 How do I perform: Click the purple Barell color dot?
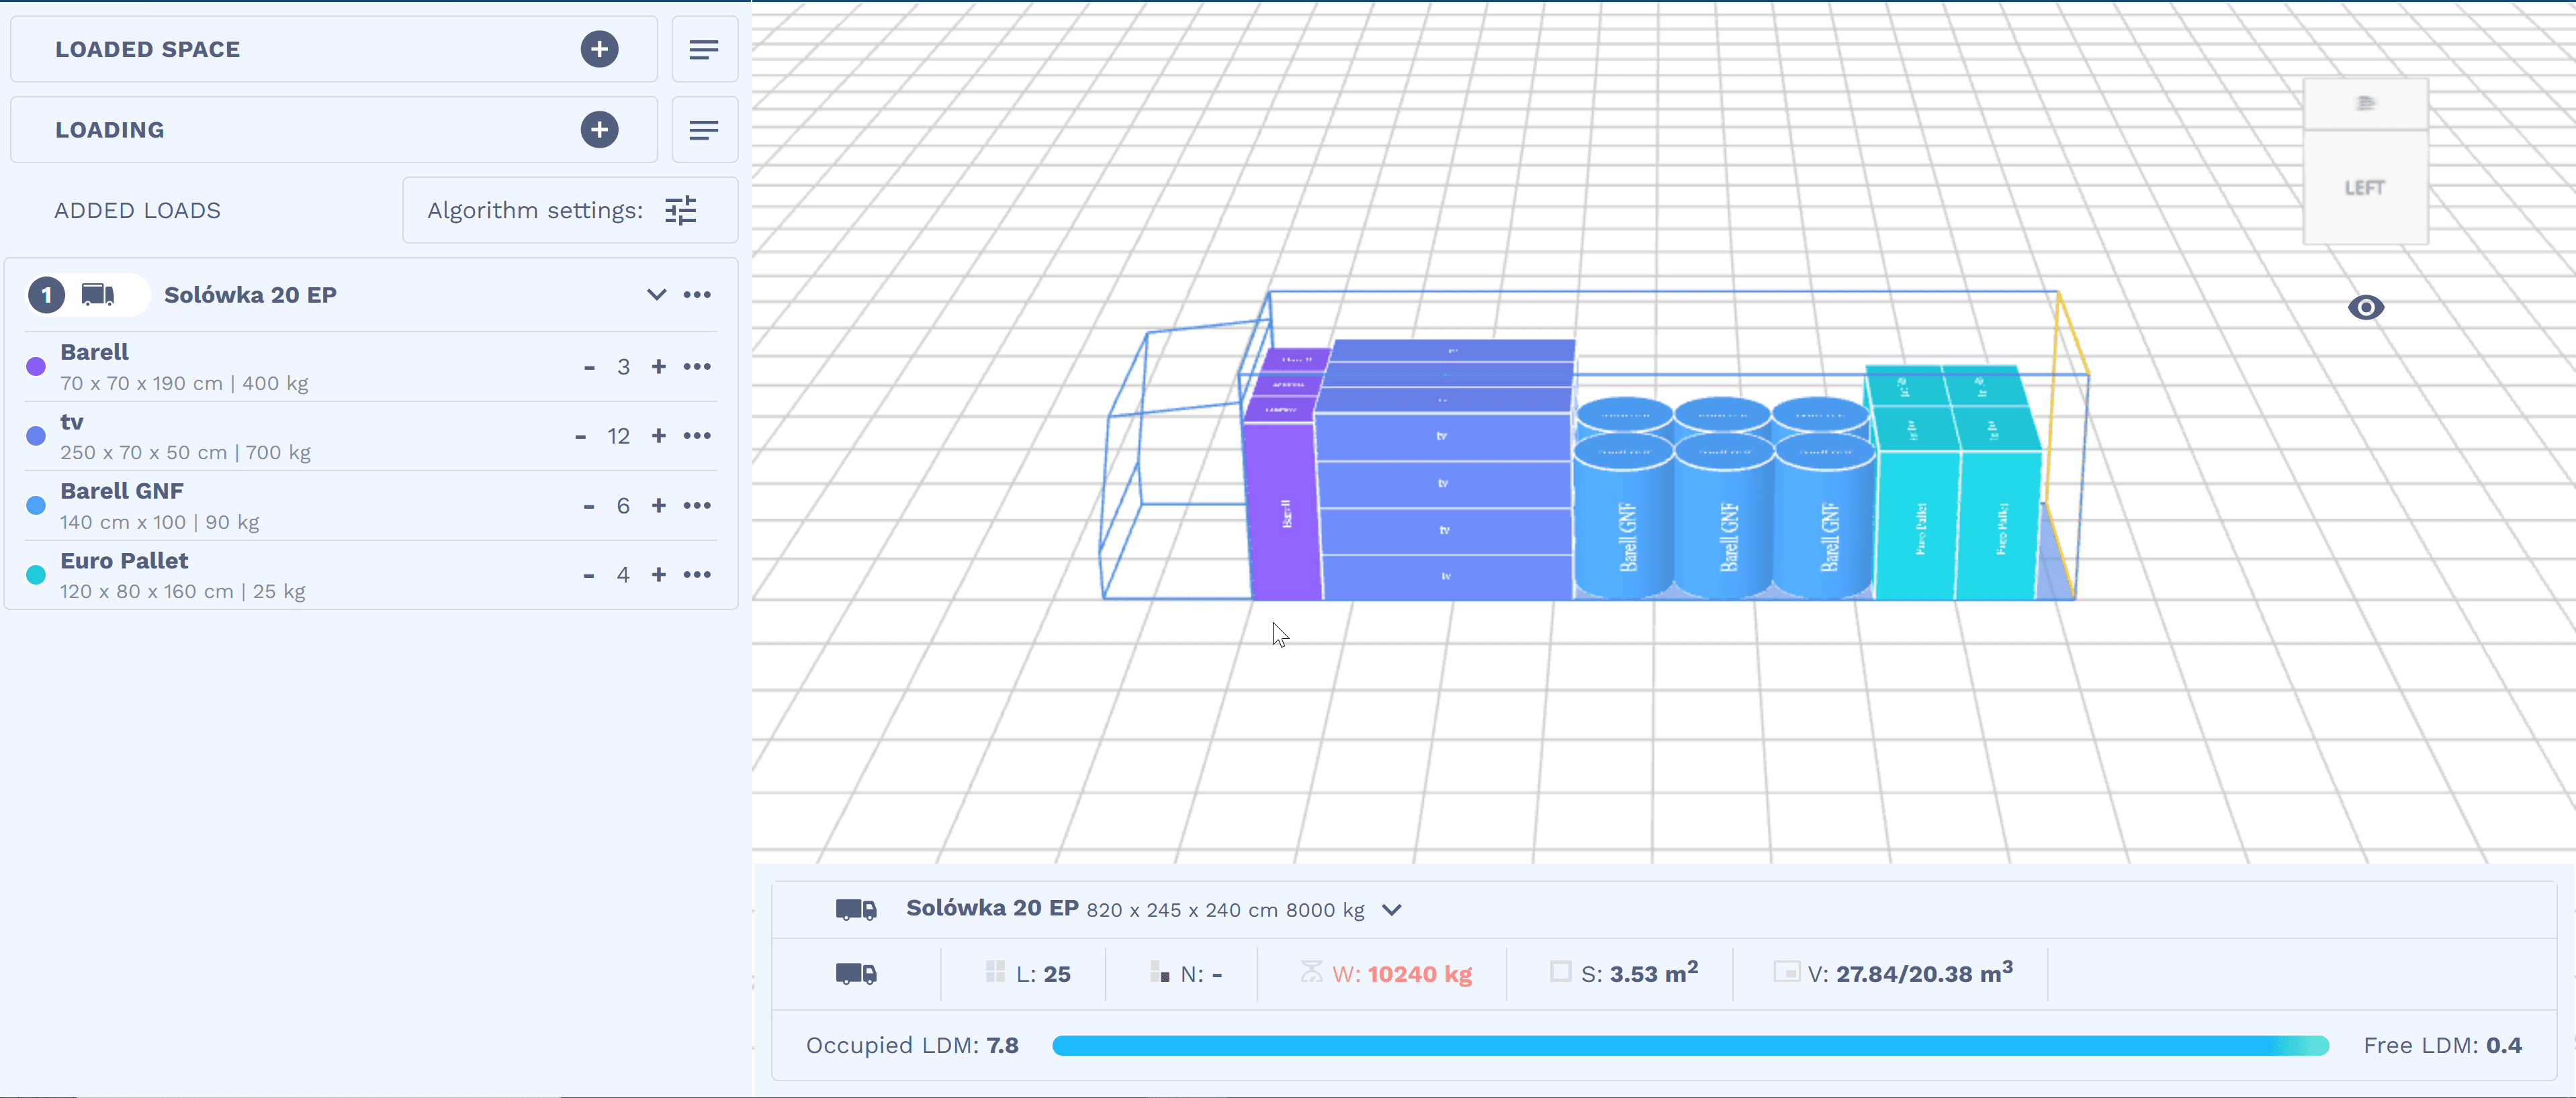(x=36, y=366)
